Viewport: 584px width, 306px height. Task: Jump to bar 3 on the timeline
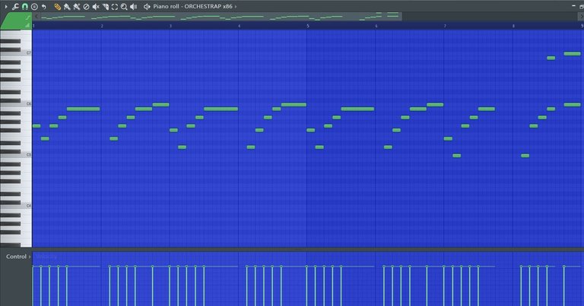[170, 26]
